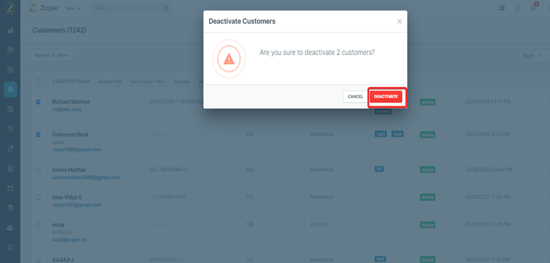Open the tag icon in sidebar

(10, 148)
